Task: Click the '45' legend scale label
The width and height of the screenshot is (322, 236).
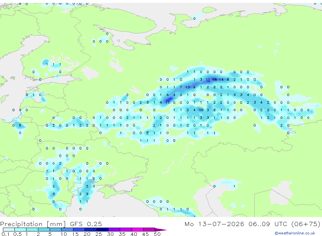Action: (x=146, y=234)
